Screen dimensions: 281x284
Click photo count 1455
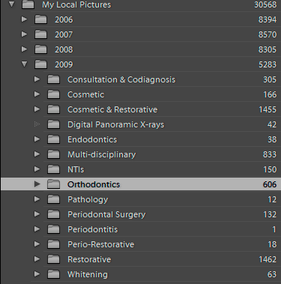click(x=268, y=109)
